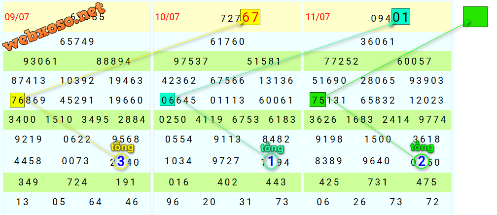The image size is (497, 215).
Task: Click the cyan highlighted 06 box
Action: click(x=167, y=100)
